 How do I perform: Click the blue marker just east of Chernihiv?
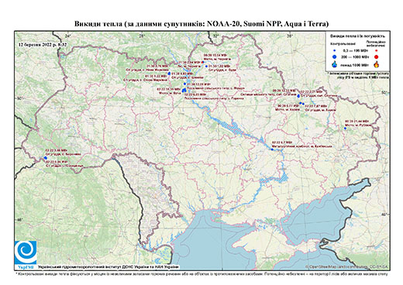[206, 67]
